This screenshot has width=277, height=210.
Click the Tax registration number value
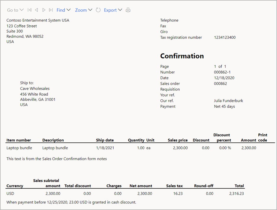pos(225,38)
